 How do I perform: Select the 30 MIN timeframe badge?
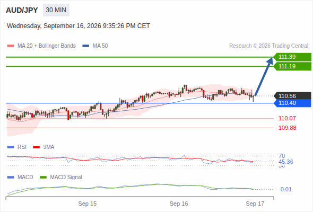(x=56, y=10)
